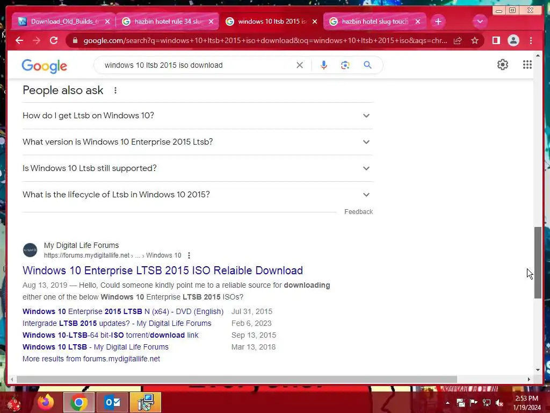Click the vertical scrollbar thumb

[538, 262]
